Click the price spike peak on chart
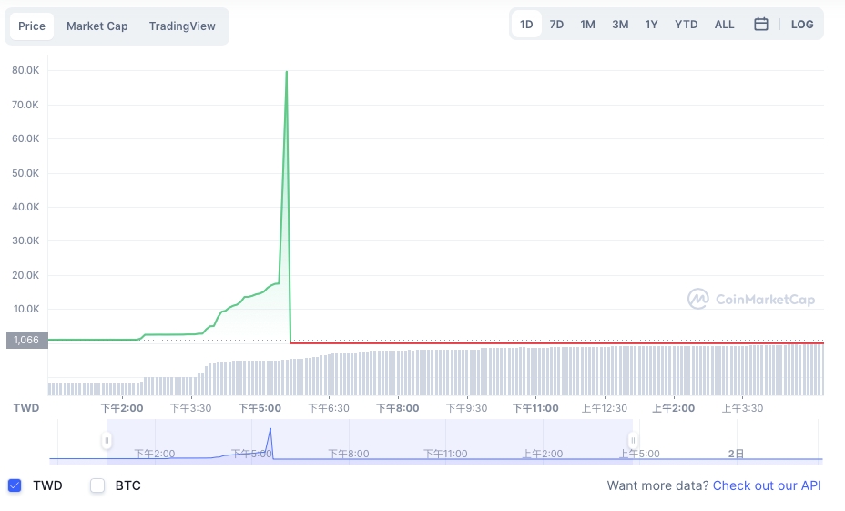The image size is (845, 511). pyautogui.click(x=287, y=72)
